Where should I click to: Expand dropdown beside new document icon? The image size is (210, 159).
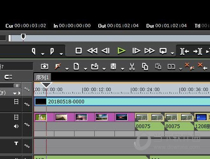click(86, 69)
